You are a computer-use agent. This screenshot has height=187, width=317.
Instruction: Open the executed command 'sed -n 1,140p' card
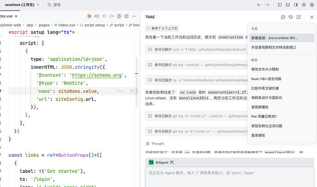pos(197,49)
